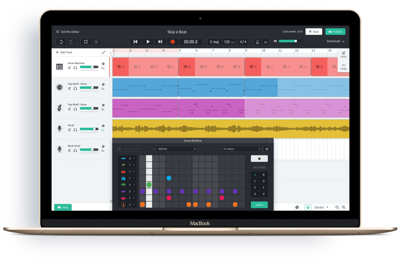Skip forward to the end
401x262 pixels.
point(160,42)
